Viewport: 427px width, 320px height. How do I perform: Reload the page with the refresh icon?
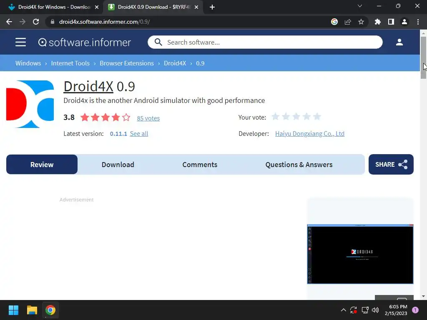(36, 22)
